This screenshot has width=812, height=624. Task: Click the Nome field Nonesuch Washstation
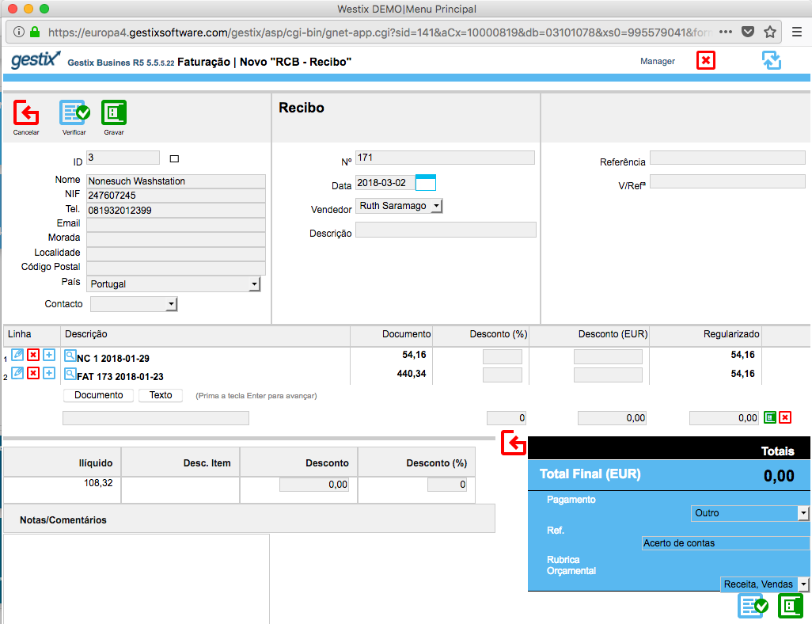(176, 181)
